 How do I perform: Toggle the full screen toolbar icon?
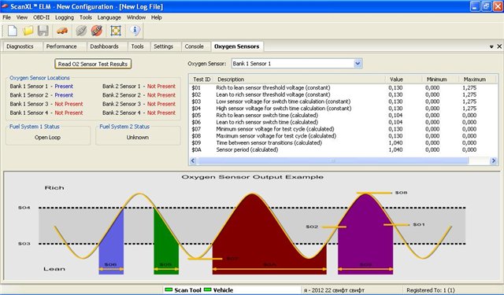(x=116, y=31)
